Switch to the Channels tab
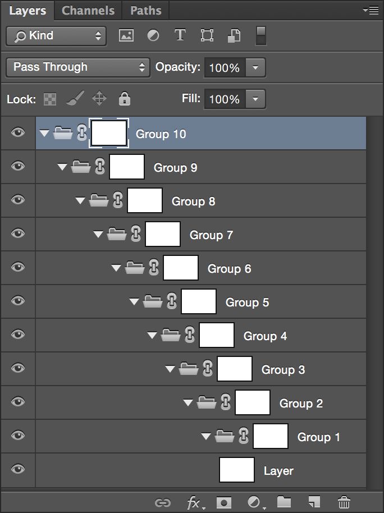384x513 pixels. point(88,11)
